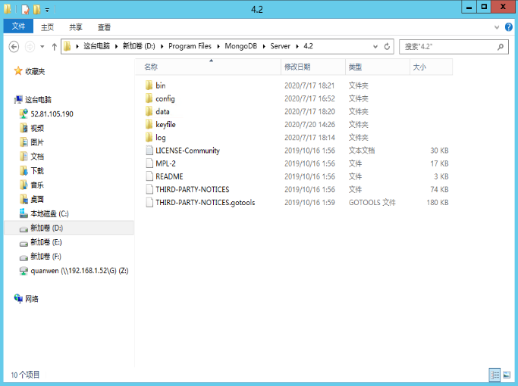Click the GOTOOLS 文件 type cell

pos(372,202)
